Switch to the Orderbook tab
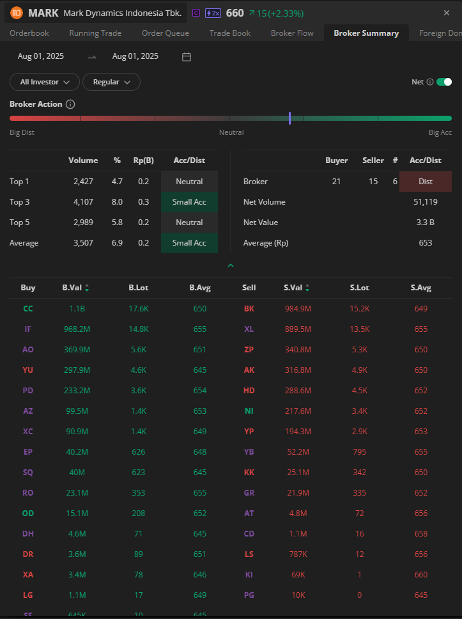Screen dimensions: 462x619 point(29,33)
